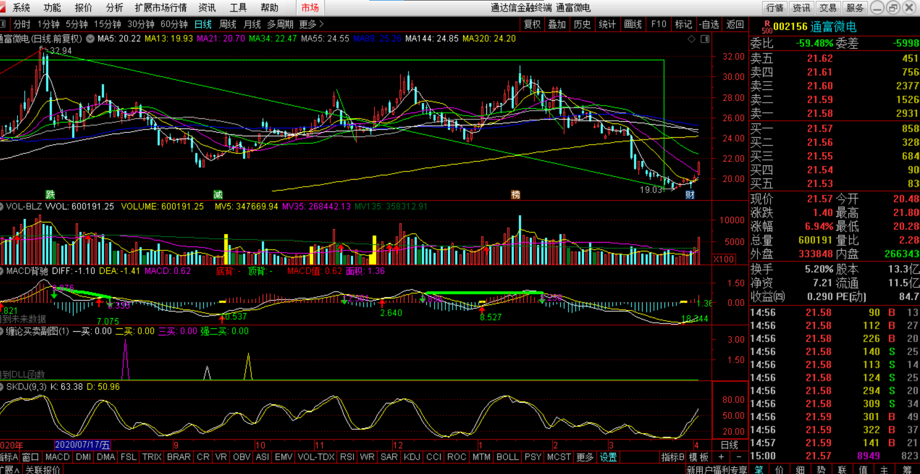Click the 减 marker below the candlesticks
The width and height of the screenshot is (920, 474).
click(218, 195)
